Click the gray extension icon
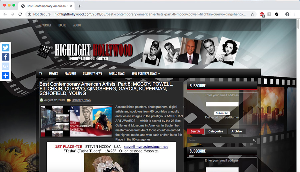300x172 pixels. point(269,14)
